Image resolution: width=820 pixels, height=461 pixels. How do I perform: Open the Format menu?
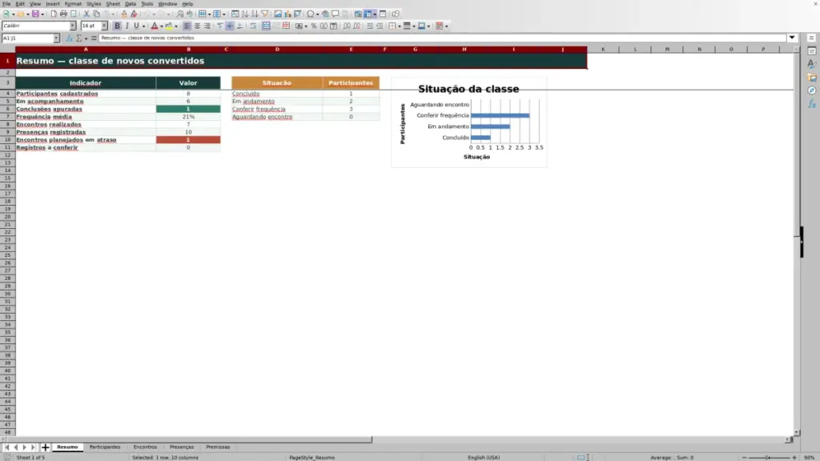pos(73,4)
